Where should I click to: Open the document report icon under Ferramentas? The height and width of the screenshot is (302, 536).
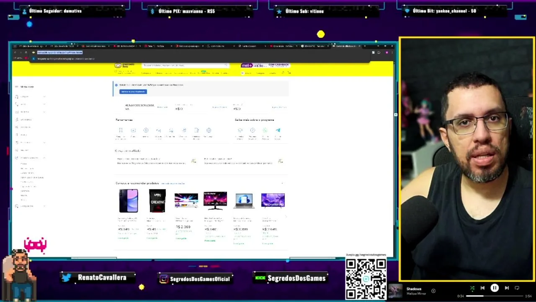click(x=196, y=130)
